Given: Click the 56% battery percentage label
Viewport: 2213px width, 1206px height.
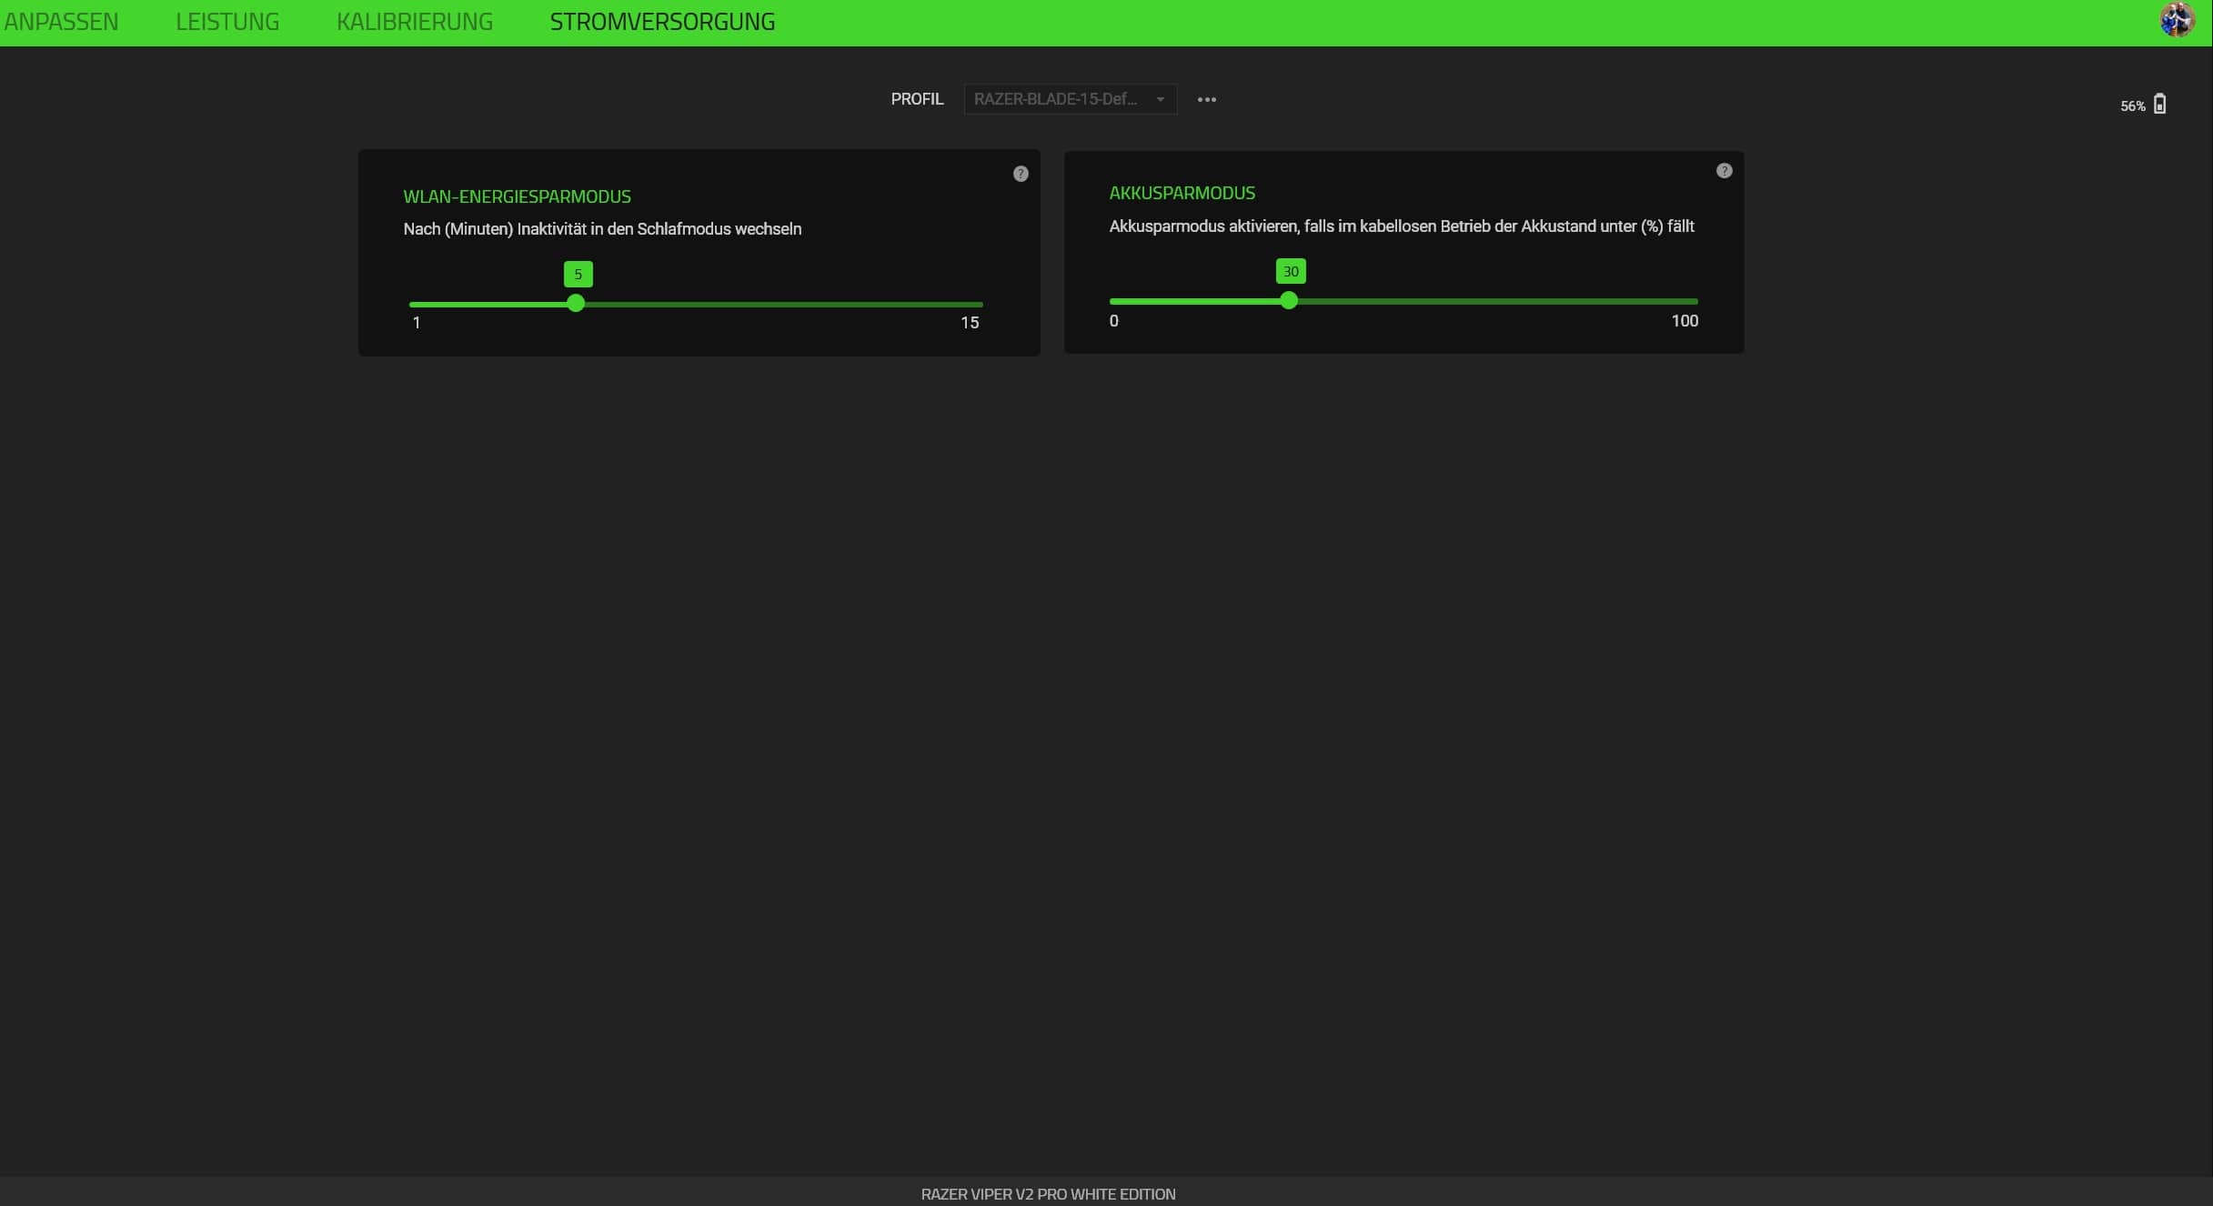Looking at the screenshot, I should (2132, 106).
